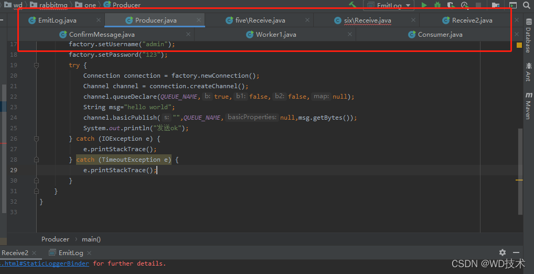The height and width of the screenshot is (274, 534).
Task: Run EmitLog with the green play button
Action: point(424,5)
